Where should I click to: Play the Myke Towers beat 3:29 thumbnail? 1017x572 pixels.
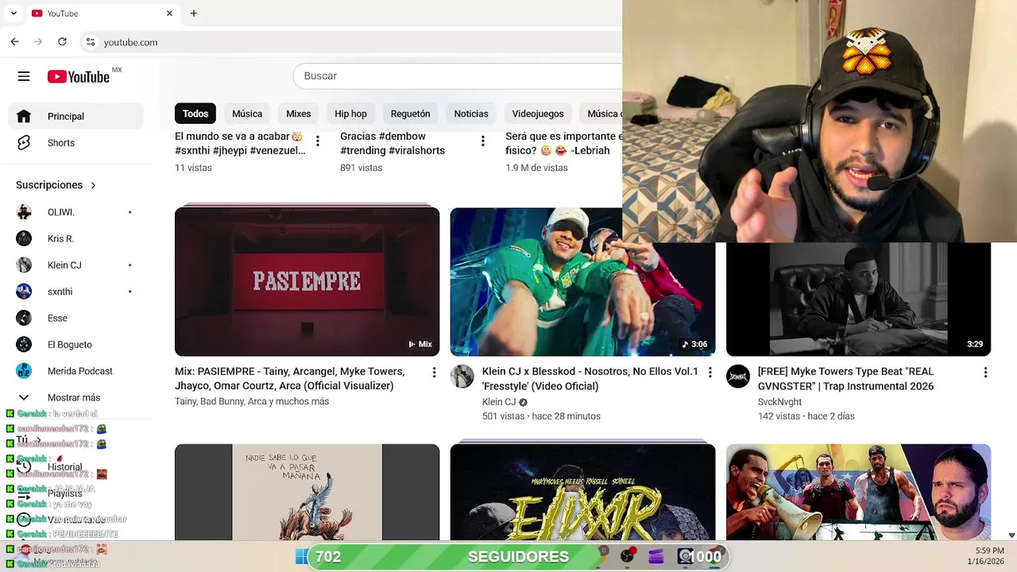click(858, 300)
